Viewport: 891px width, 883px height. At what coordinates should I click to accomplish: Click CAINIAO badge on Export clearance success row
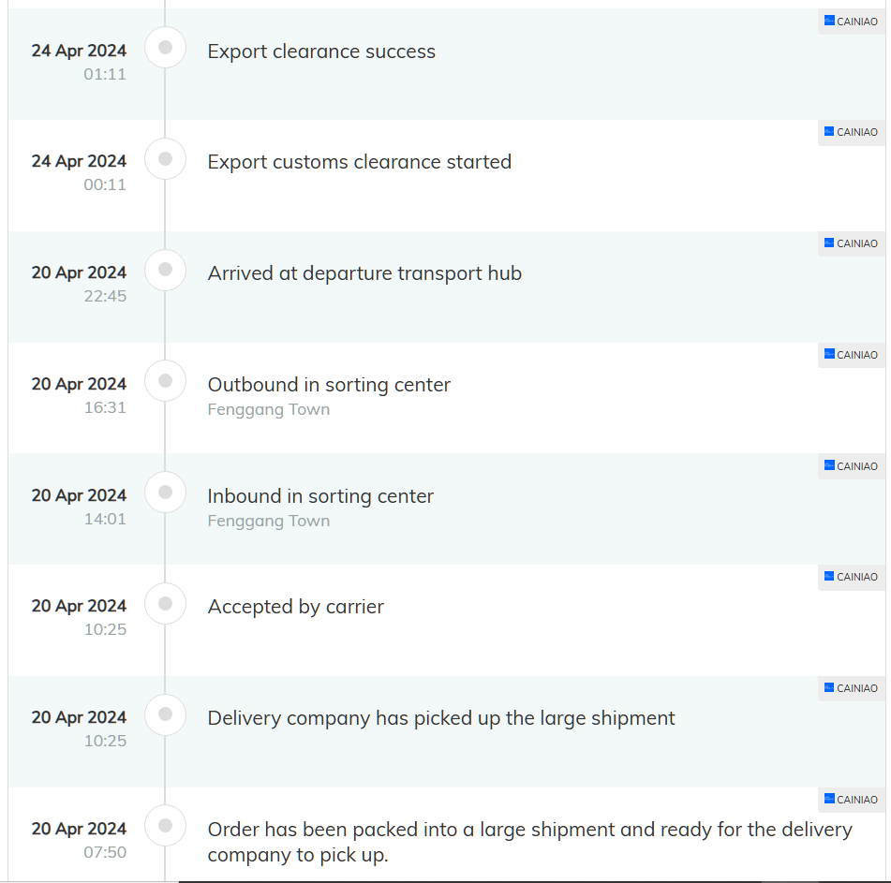852,21
